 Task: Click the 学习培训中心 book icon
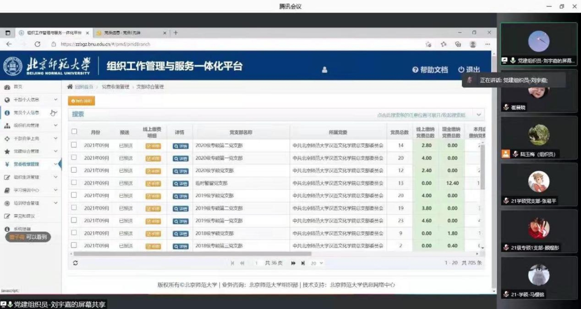click(x=7, y=190)
